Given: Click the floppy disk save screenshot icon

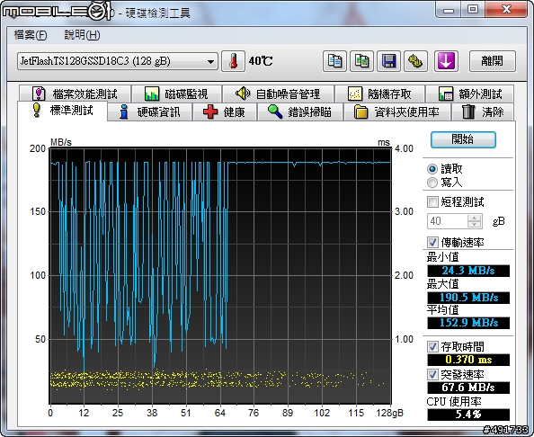Looking at the screenshot, I should [388, 61].
